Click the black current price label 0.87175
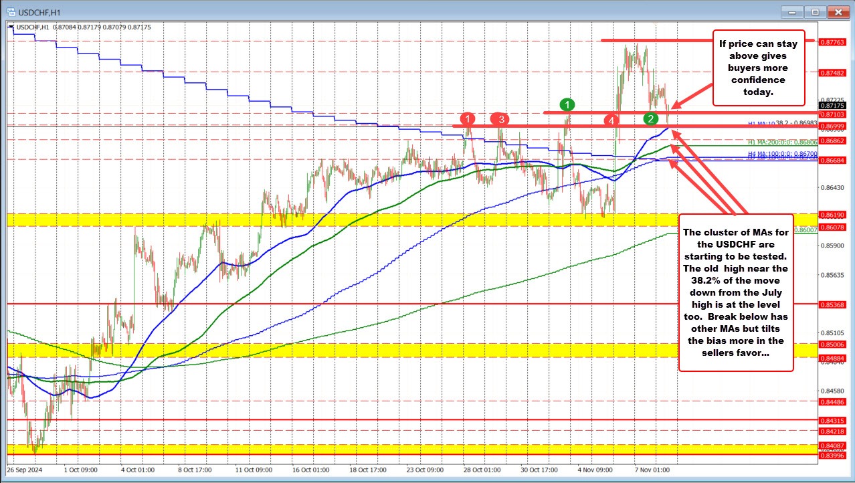This screenshot has height=483, width=855. [833, 104]
